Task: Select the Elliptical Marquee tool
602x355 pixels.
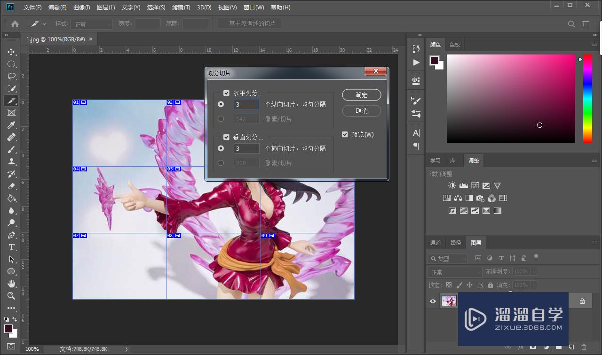Action: tap(11, 64)
